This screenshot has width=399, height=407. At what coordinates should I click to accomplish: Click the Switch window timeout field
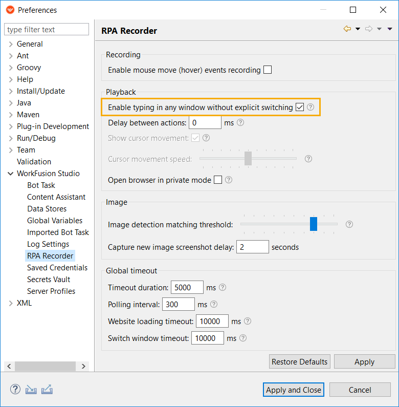[208, 338]
